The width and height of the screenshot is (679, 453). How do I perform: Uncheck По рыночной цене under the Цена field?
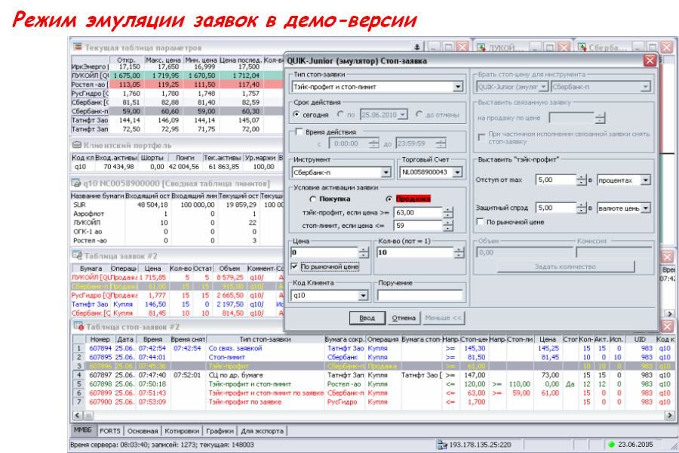click(x=294, y=267)
